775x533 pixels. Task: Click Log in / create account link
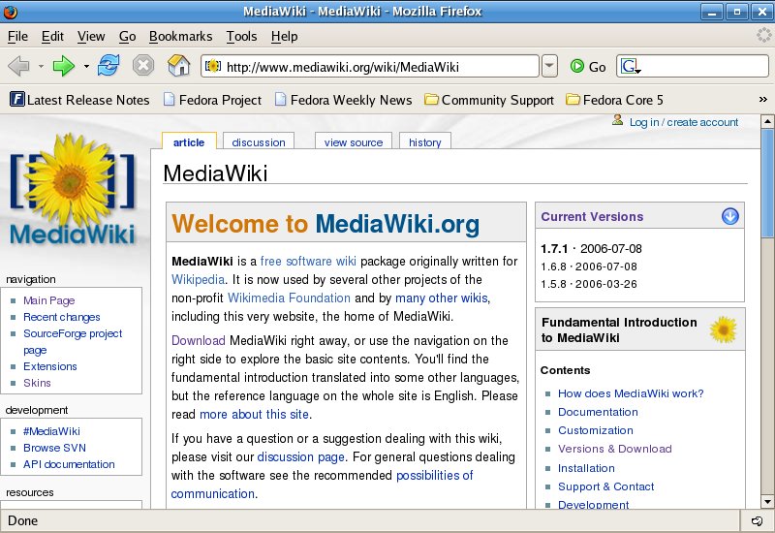pos(684,122)
